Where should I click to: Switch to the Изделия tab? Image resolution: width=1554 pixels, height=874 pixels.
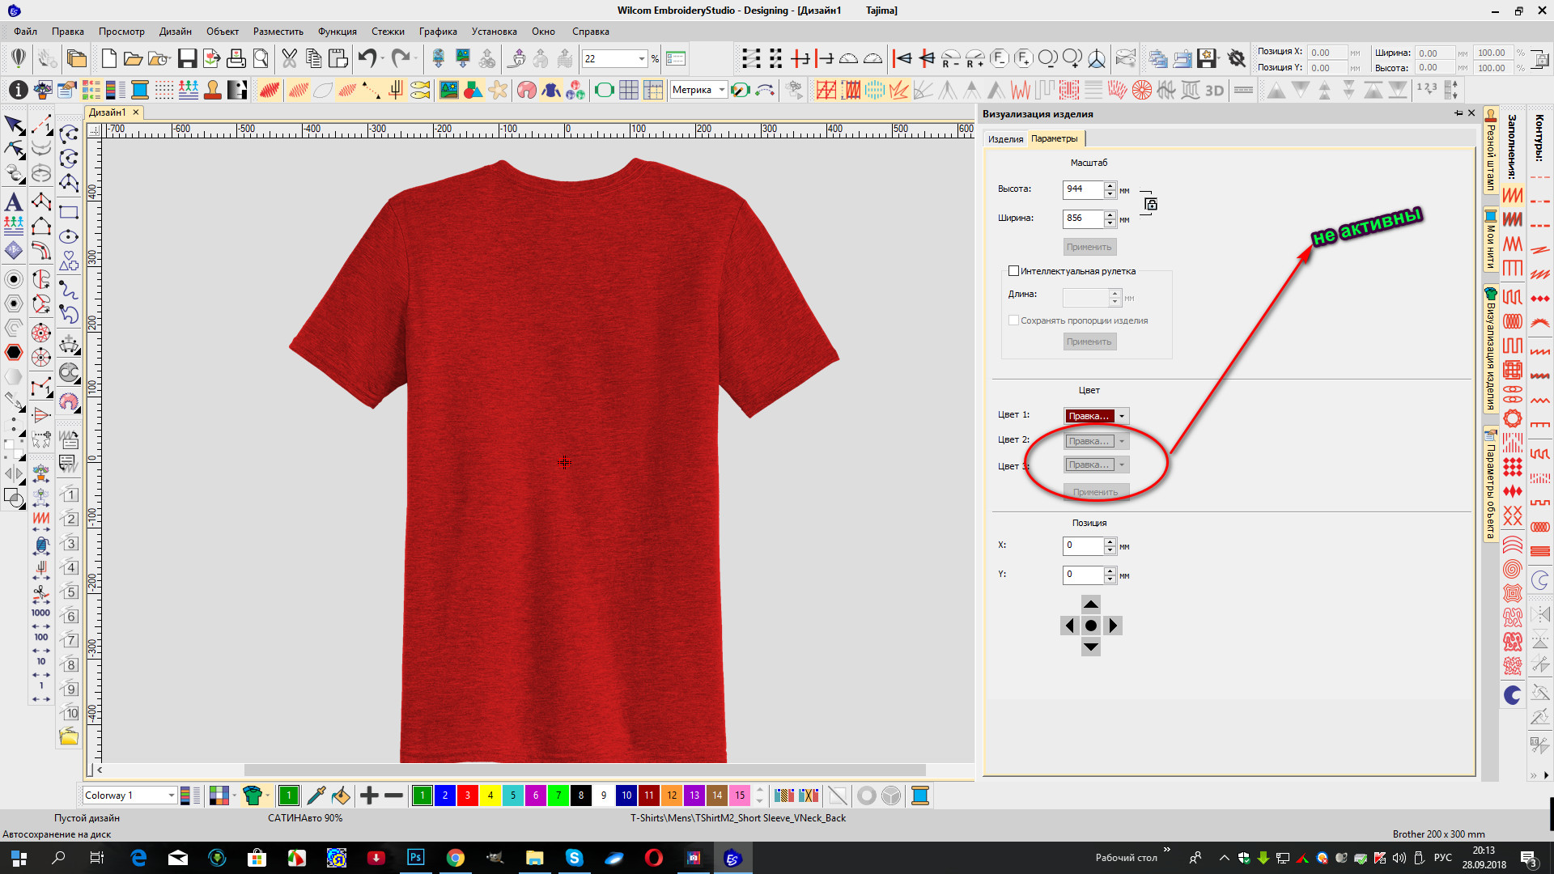point(1005,139)
